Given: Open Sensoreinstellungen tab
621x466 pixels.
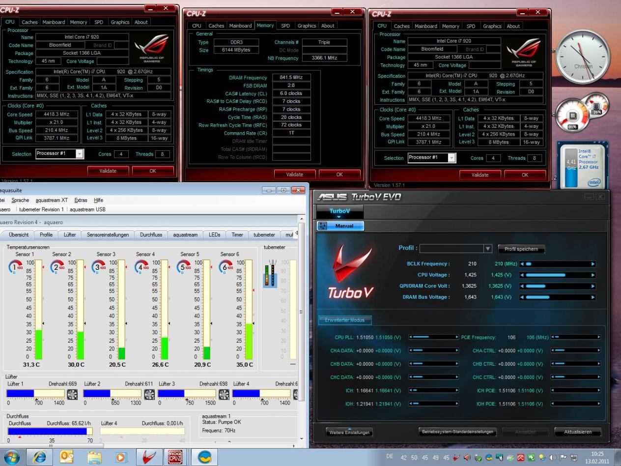Looking at the screenshot, I should coord(108,234).
